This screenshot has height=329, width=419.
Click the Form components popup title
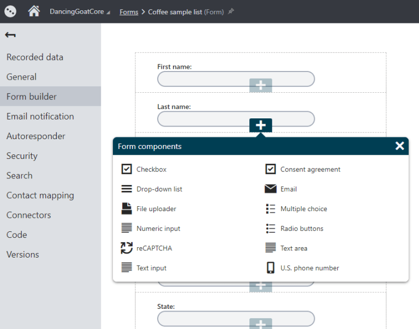149,146
